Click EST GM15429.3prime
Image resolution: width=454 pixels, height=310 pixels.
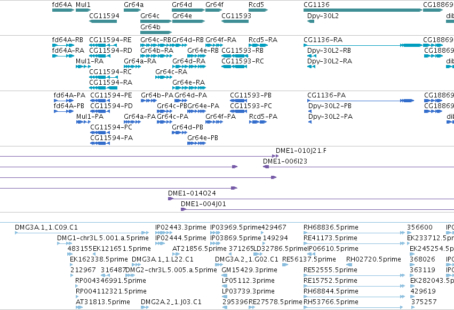coord(249,271)
